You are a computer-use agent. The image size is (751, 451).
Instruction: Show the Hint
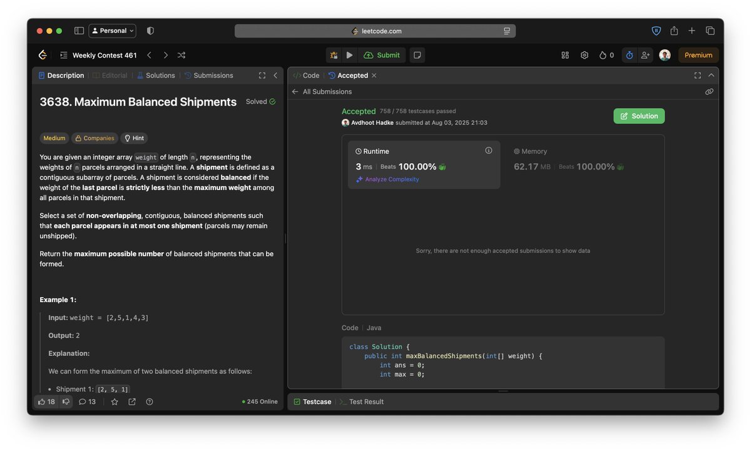click(x=134, y=138)
